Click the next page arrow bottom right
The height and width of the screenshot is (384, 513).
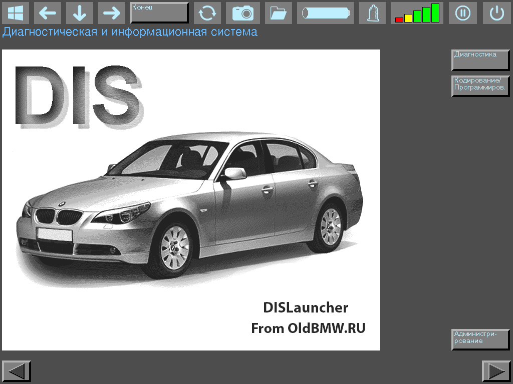pos(497,371)
